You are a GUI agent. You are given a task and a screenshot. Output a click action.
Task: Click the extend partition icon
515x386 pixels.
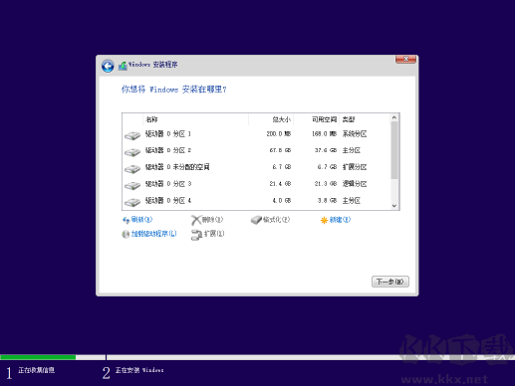[x=196, y=235]
